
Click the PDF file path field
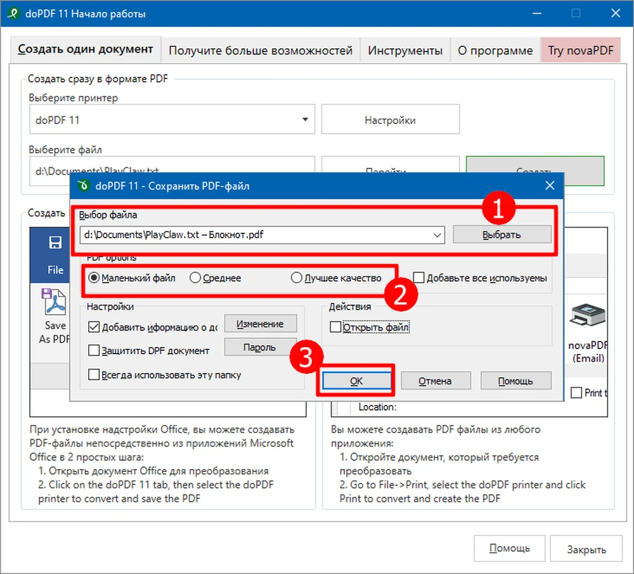(x=254, y=235)
